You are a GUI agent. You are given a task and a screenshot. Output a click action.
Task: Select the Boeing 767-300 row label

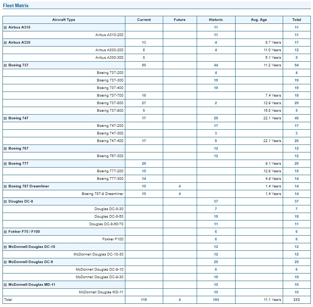click(110, 156)
